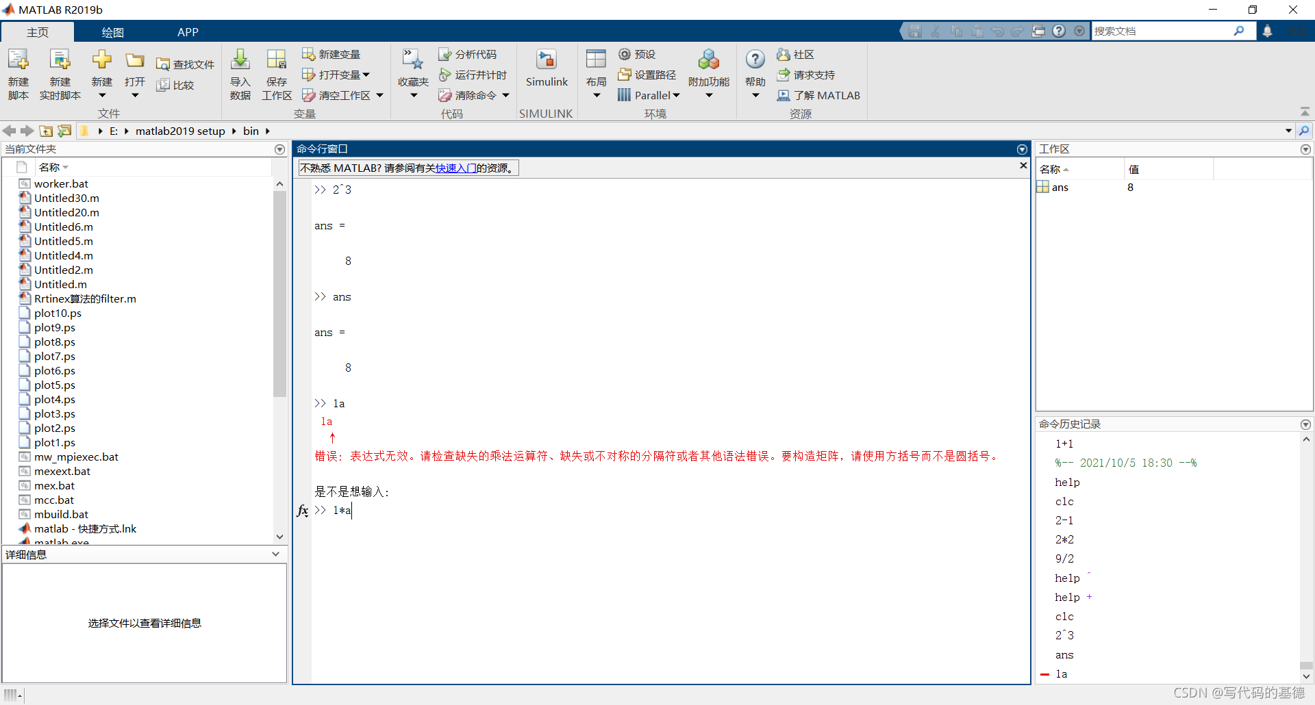Open Command Window actions menu
The image size is (1315, 705).
pos(1022,149)
